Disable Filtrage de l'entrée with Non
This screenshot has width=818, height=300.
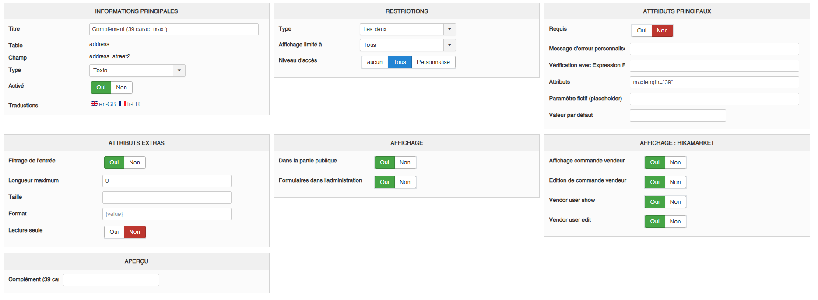point(134,162)
